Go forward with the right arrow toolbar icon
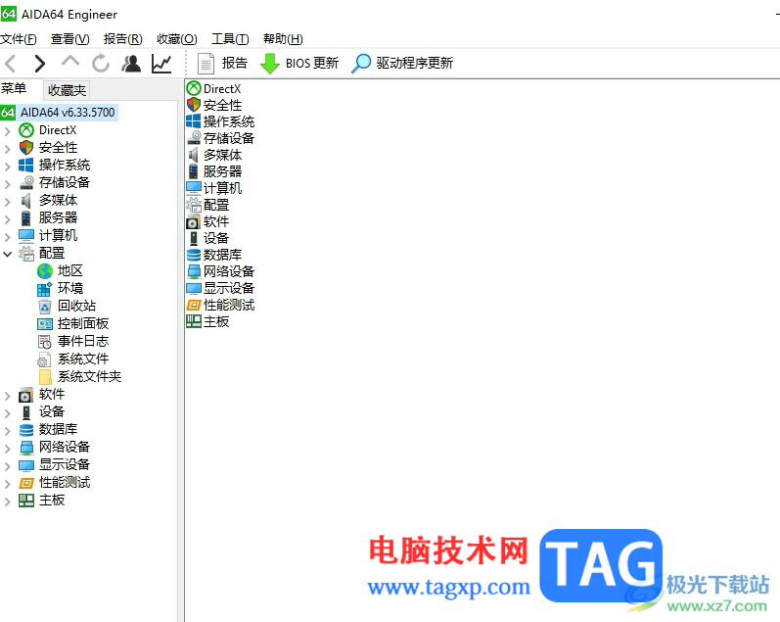This screenshot has width=780, height=622. [x=40, y=64]
